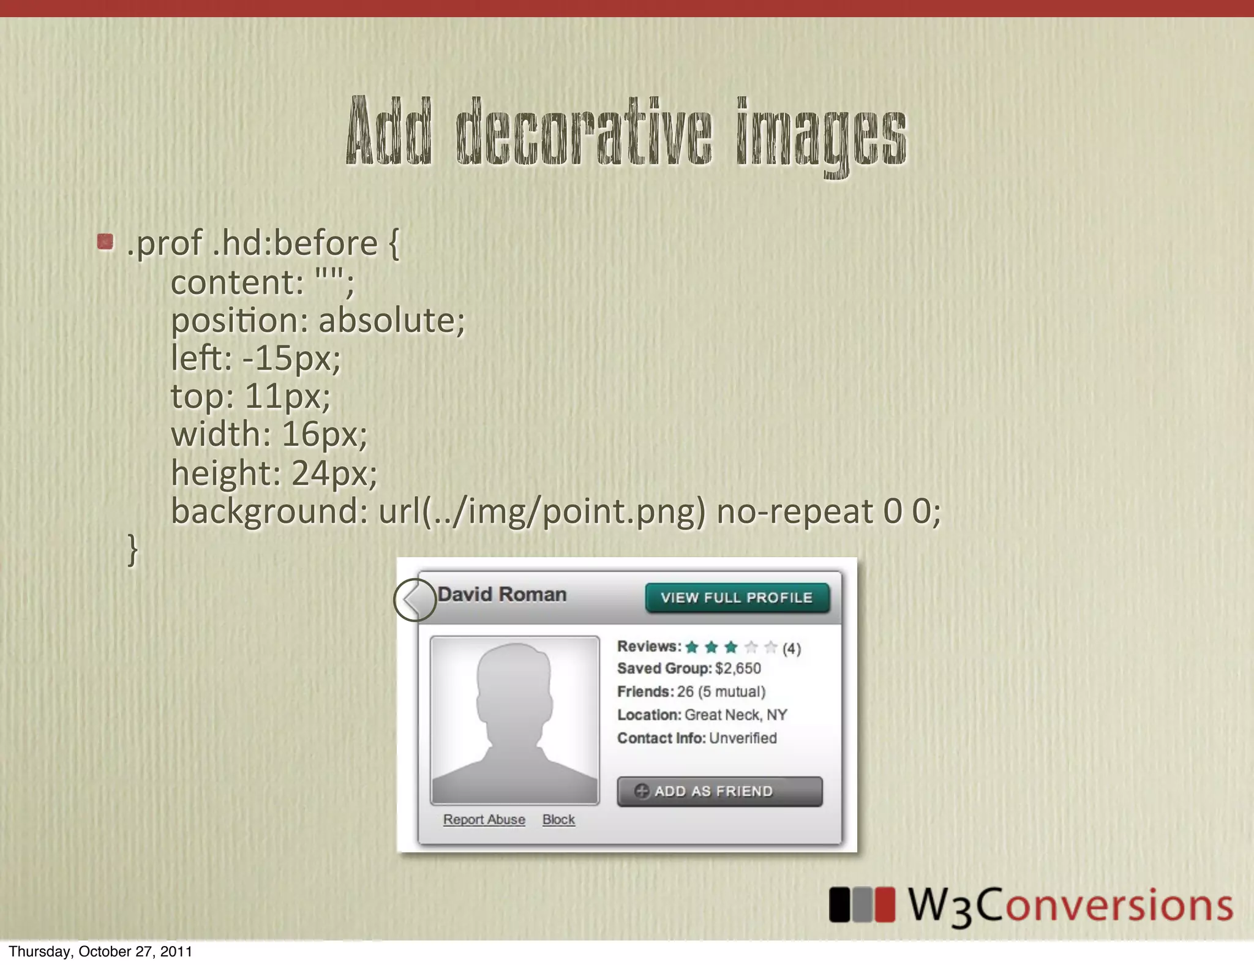The image size is (1254, 965).
Task: Click the circled pointer arrow beside David Roman
Action: [x=415, y=599]
